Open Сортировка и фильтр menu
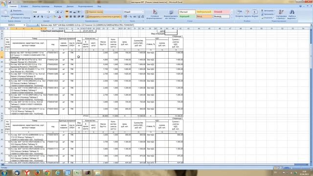The image size is (313, 176). [x=281, y=14]
